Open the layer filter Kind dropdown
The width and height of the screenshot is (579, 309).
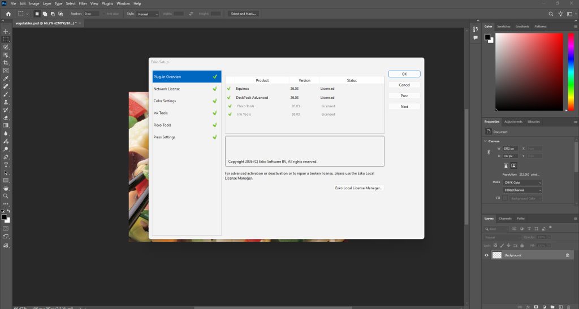(x=496, y=229)
